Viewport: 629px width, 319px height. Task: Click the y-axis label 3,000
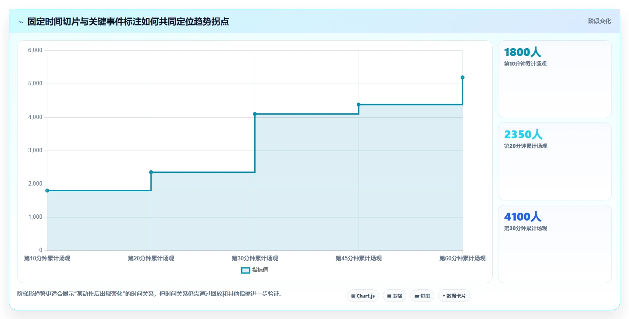(x=35, y=151)
